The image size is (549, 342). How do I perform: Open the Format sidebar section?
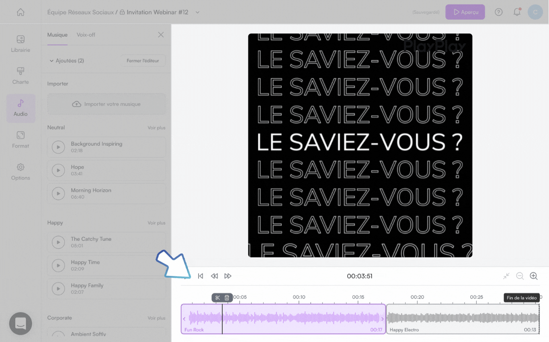[20, 140]
